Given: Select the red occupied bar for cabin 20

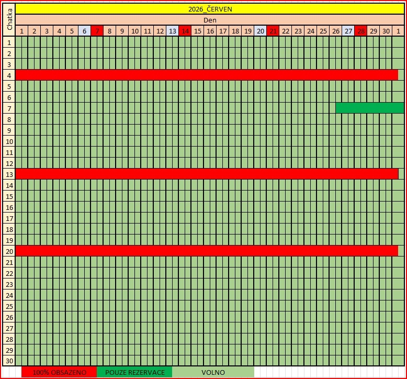Looking at the screenshot, I should 207,251.
